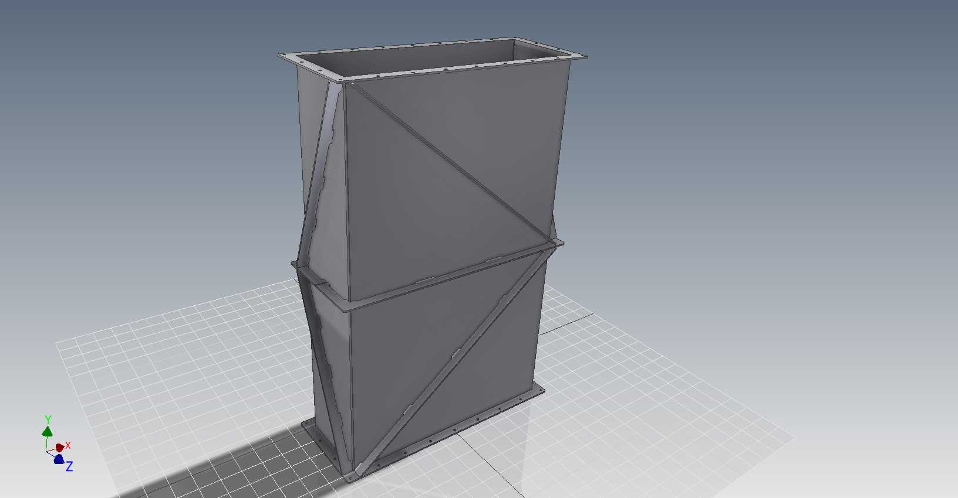Click the red X axis cone of triad
The height and width of the screenshot is (498, 958).
click(x=60, y=448)
